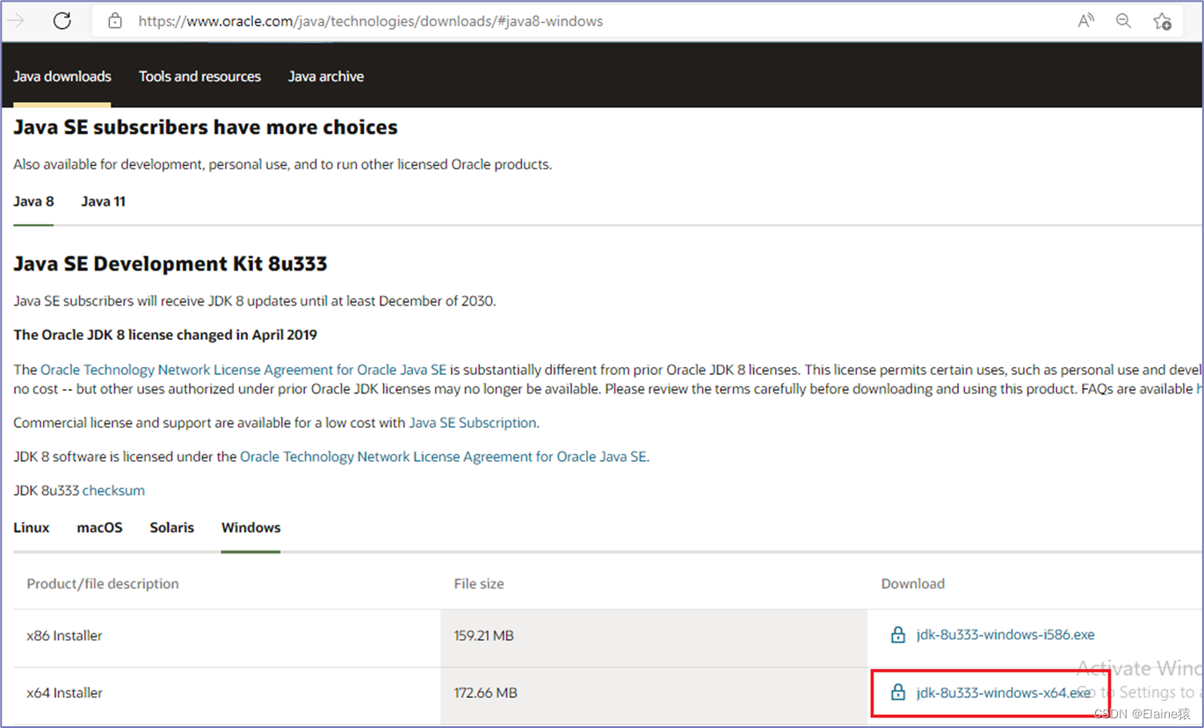Select the Windows OS tab
1204x728 pixels.
point(250,528)
